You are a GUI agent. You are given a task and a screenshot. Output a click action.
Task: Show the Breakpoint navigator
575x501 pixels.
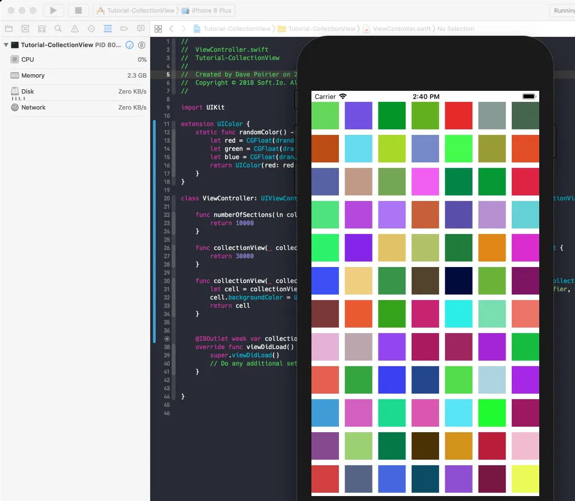[124, 29]
